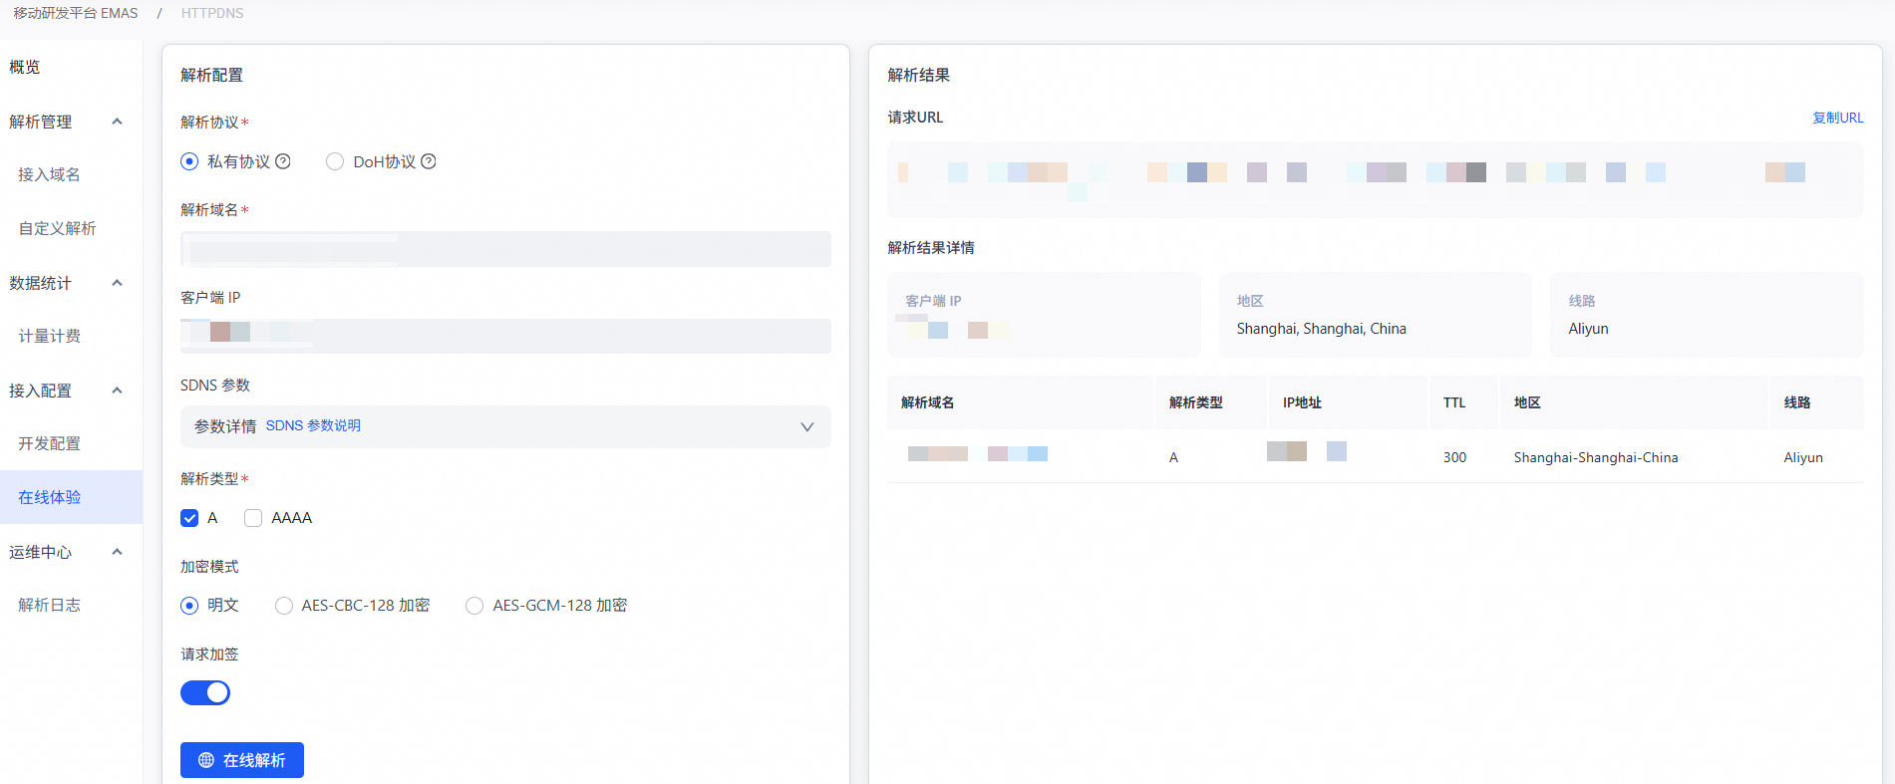Go to 移动研发平台 EMAS breadcrumb

(76, 13)
